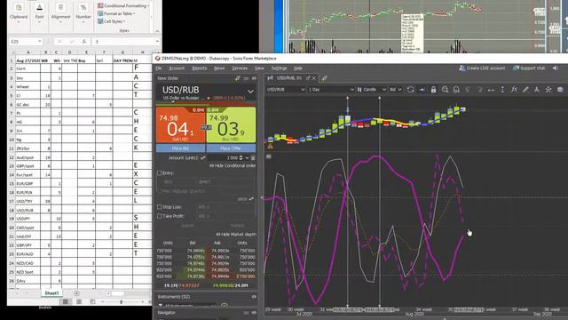Open the 1 Day period dropdown
Image resolution: width=568 pixels, height=320 pixels.
click(x=331, y=89)
